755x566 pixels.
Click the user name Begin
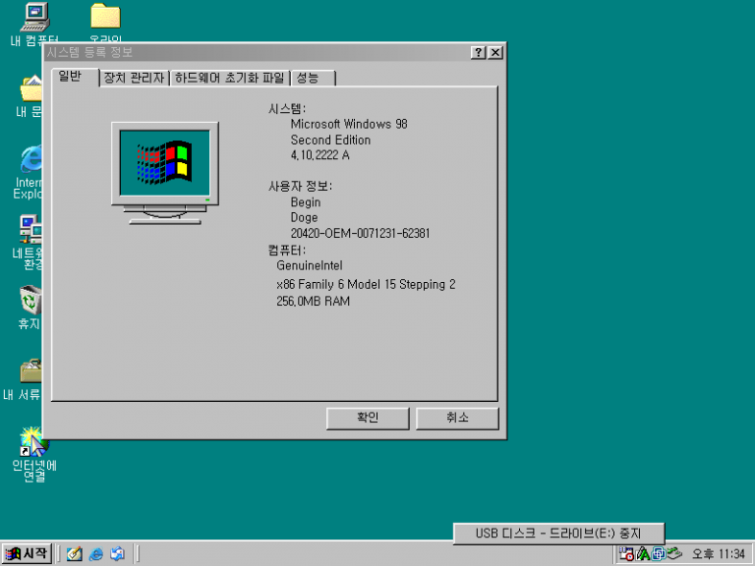pyautogui.click(x=306, y=202)
